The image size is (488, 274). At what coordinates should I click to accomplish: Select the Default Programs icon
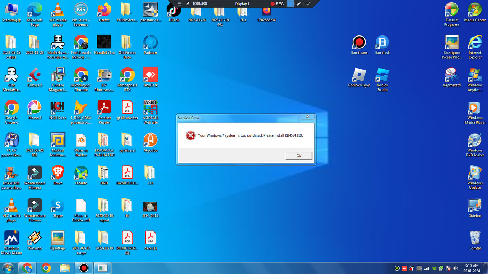point(452,15)
